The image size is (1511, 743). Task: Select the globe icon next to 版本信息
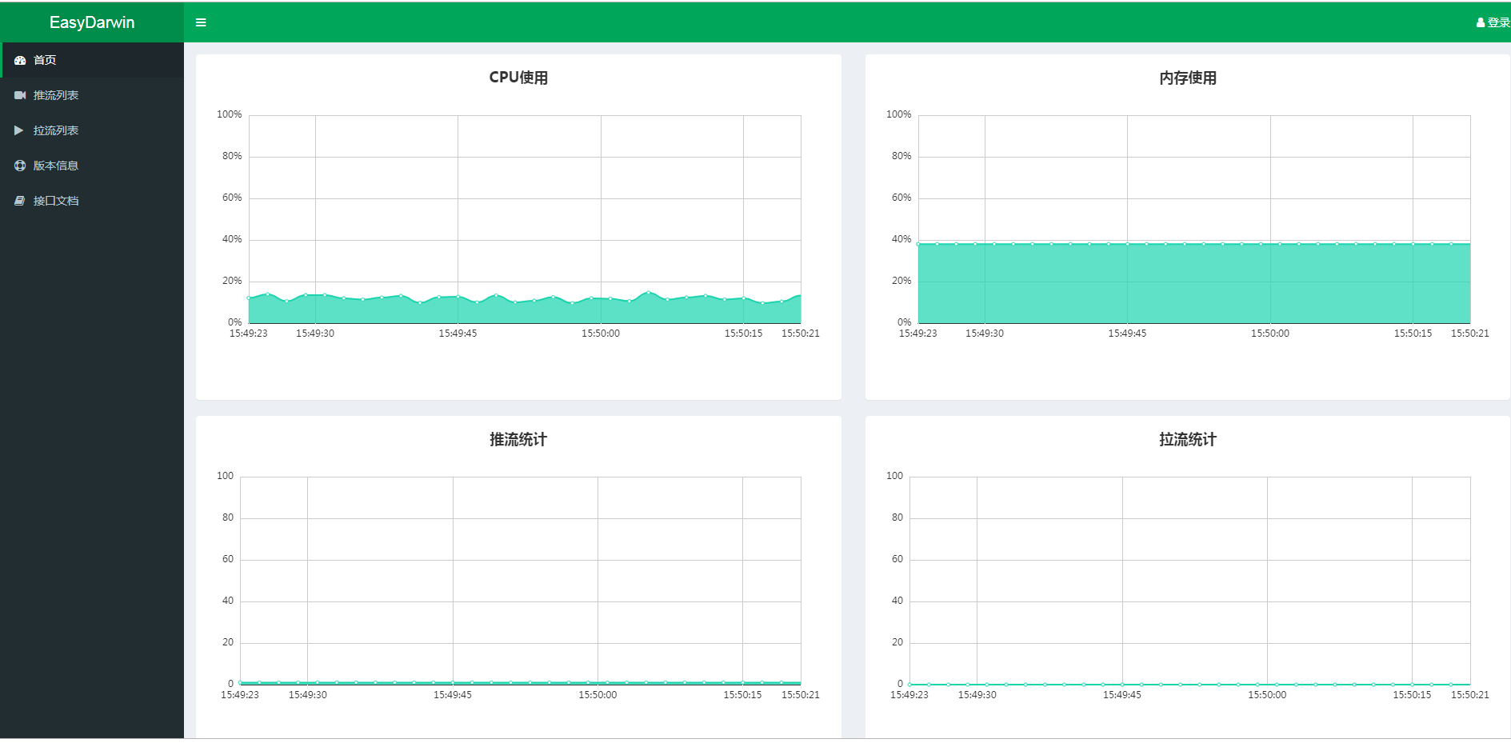20,166
